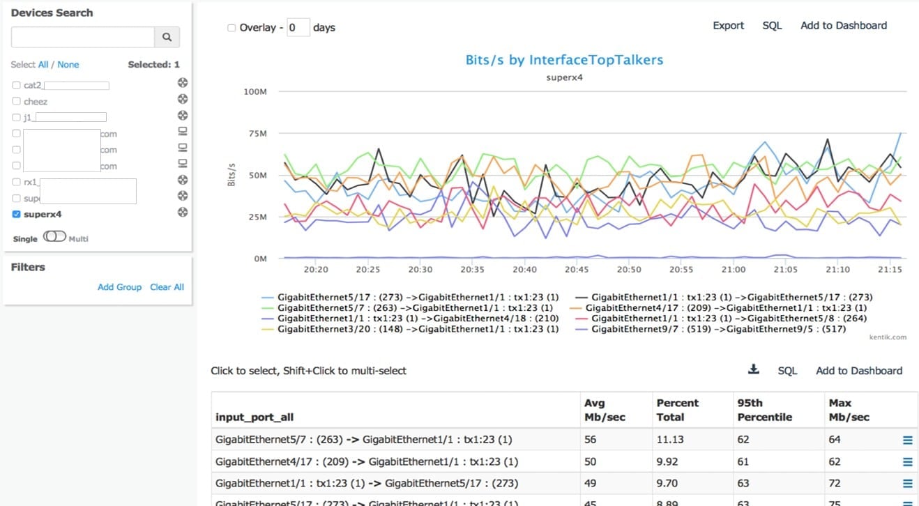Click Add to Dashboard above the chart
This screenshot has height=506, width=919.
[x=844, y=25]
